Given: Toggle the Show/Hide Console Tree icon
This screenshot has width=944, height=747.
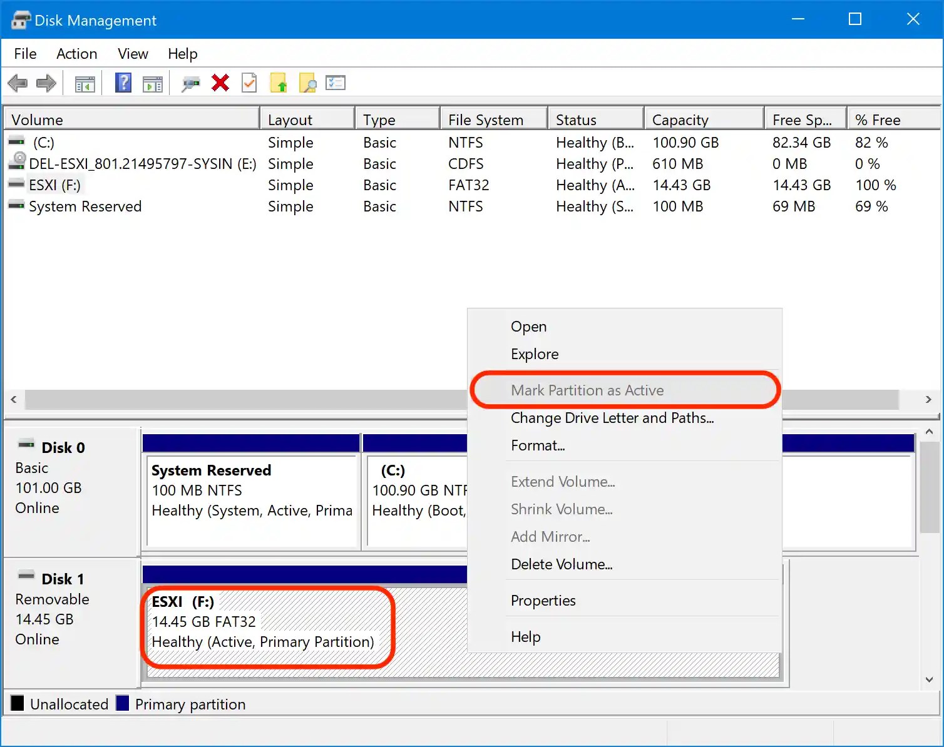Looking at the screenshot, I should click(85, 83).
